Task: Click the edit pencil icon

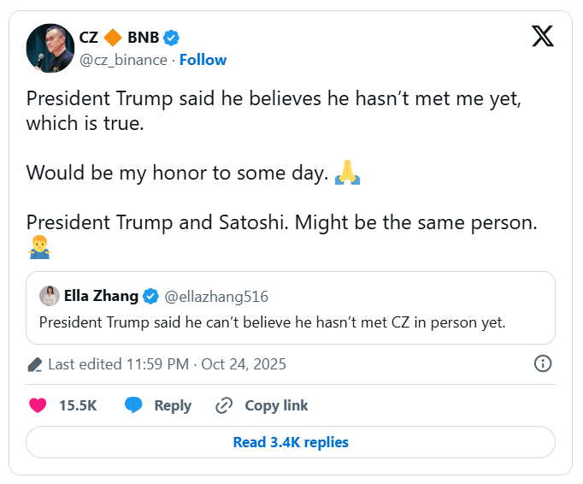Action: point(35,365)
